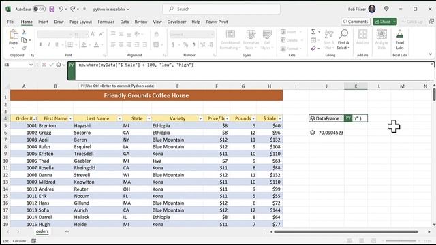The image size is (436, 245).
Task: Click the Format Painter brush icon
Action: click(x=25, y=48)
